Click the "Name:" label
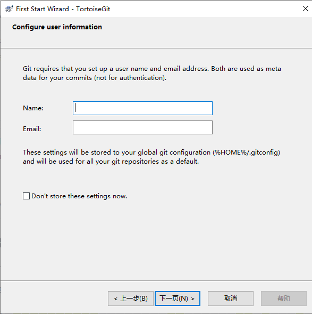 point(33,108)
